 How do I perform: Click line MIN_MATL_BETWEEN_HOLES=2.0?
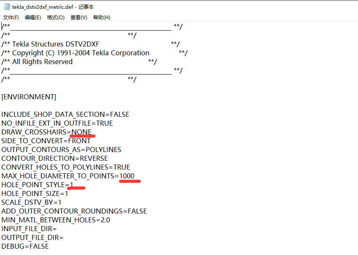[x=56, y=220]
